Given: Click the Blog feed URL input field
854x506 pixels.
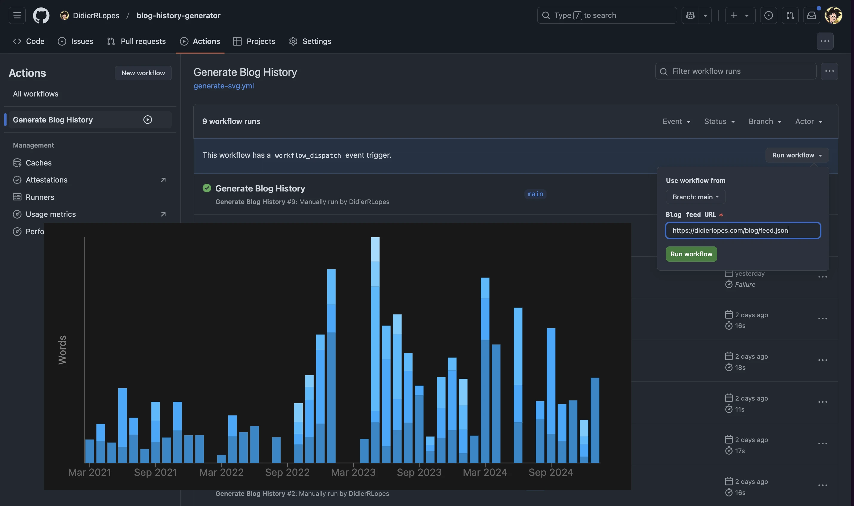Looking at the screenshot, I should click(x=743, y=231).
